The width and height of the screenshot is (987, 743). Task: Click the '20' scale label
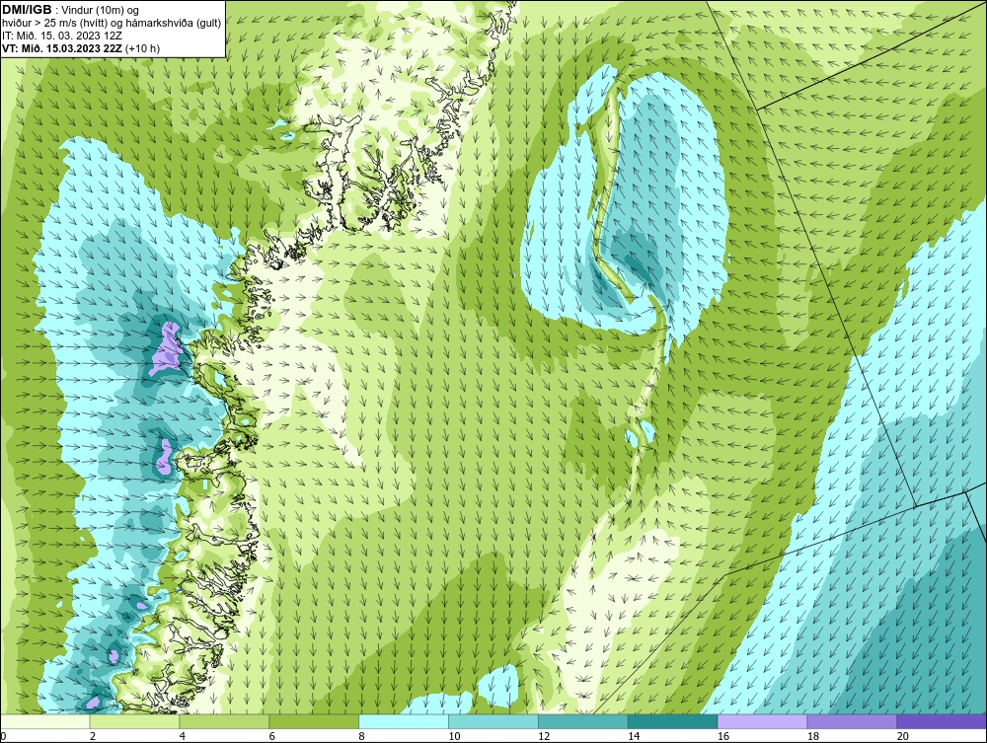pyautogui.click(x=903, y=736)
